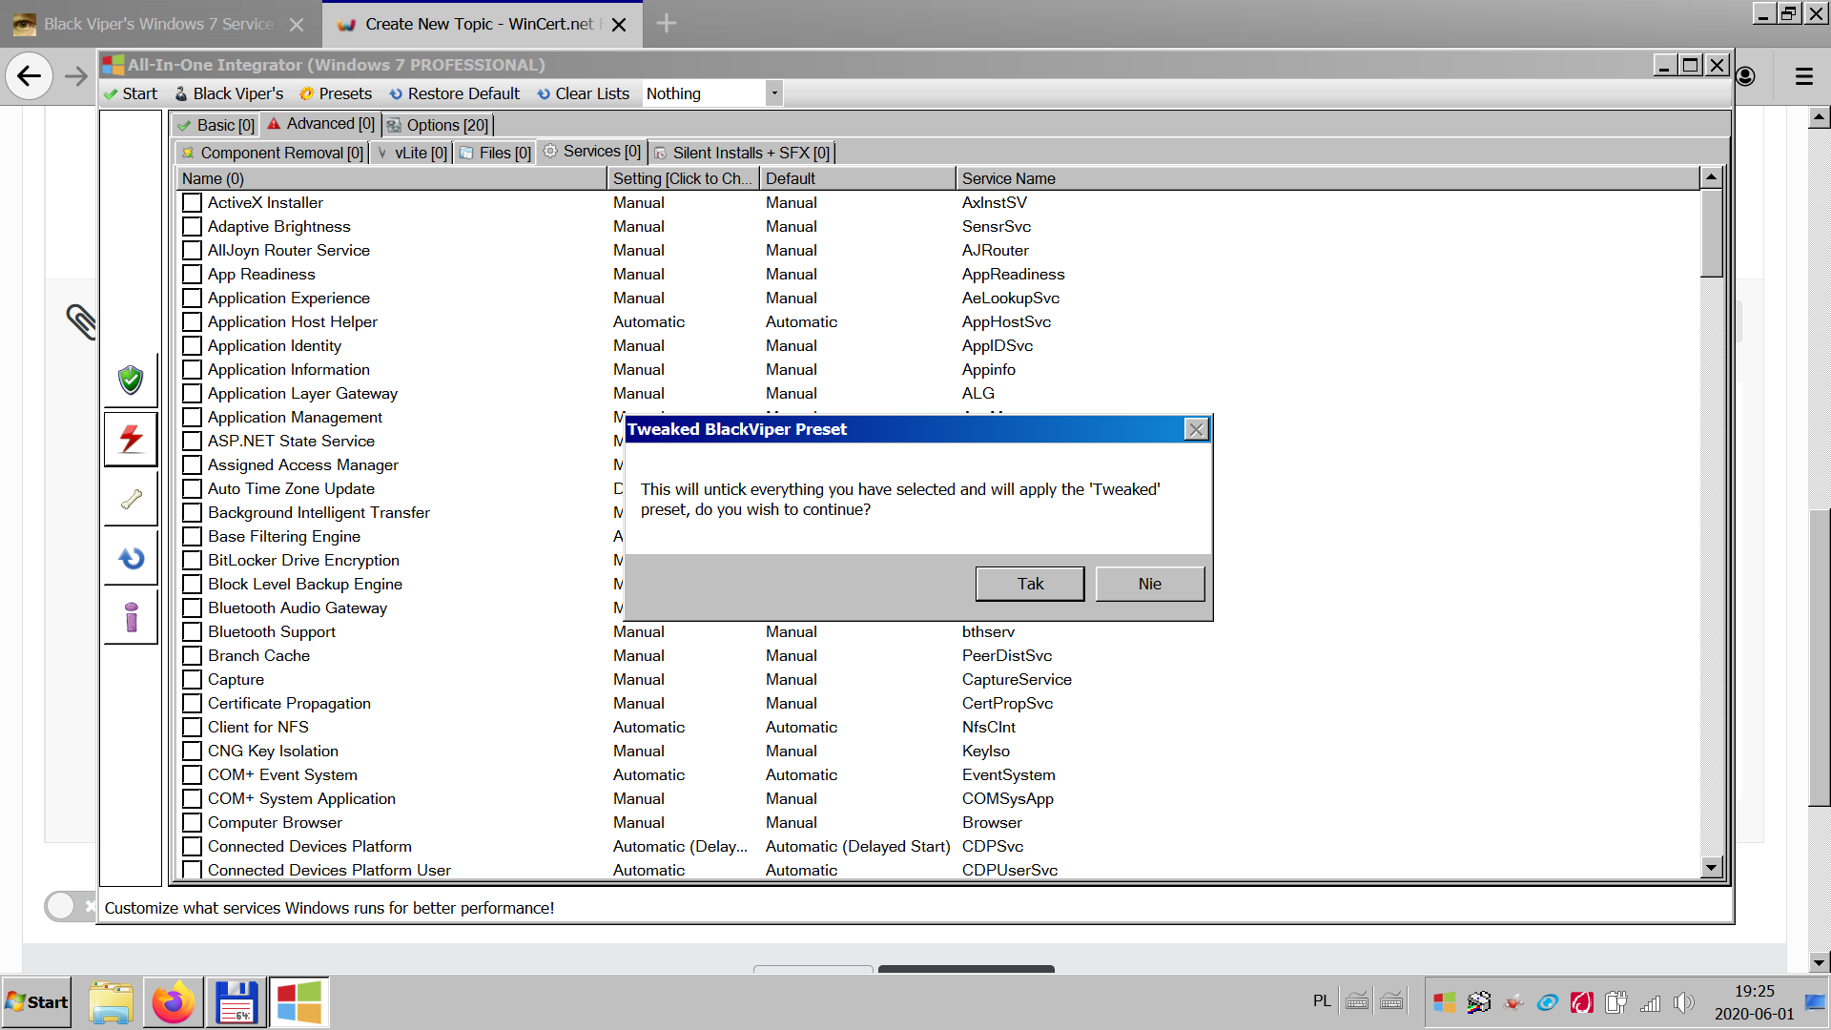Open the Options [20] tab
Image resolution: width=1831 pixels, height=1030 pixels.
[438, 125]
